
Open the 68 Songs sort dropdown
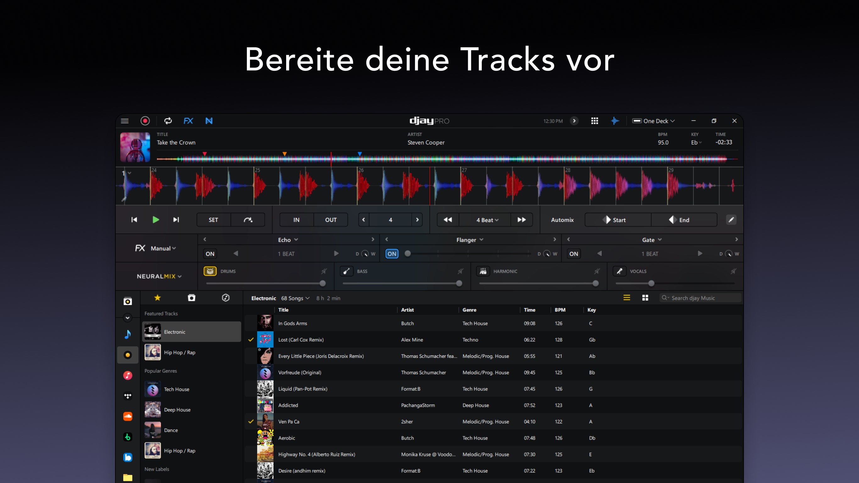tap(296, 298)
